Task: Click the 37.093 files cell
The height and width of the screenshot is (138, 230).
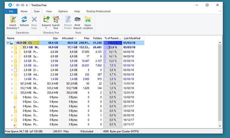Action: pos(85,52)
